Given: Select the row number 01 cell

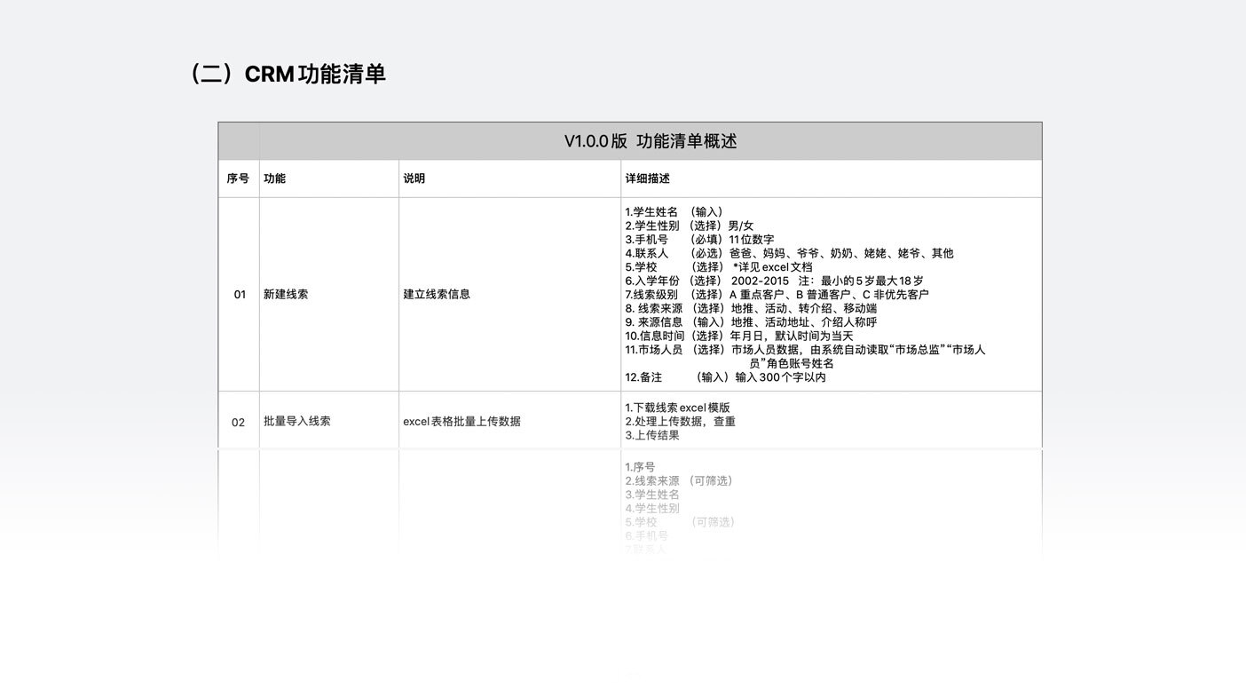Looking at the screenshot, I should pyautogui.click(x=240, y=294).
